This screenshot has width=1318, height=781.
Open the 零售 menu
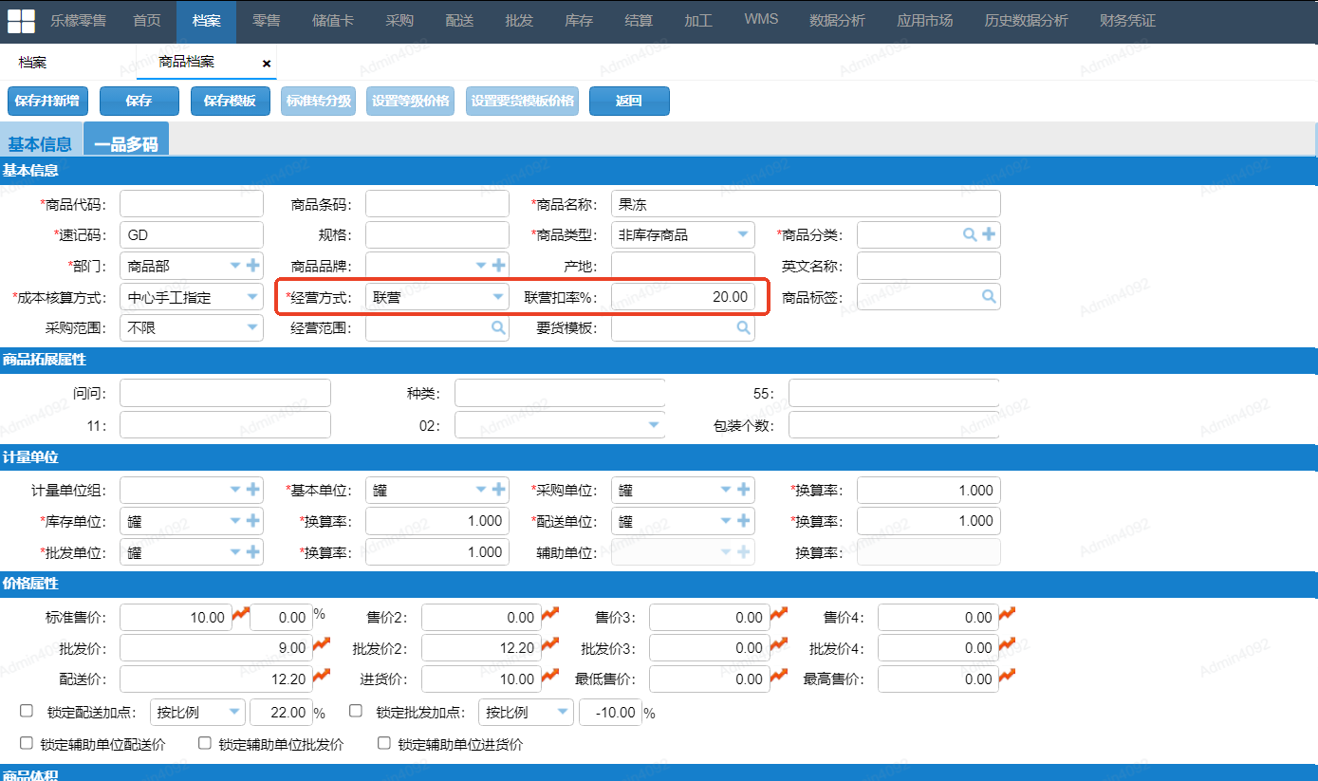(x=266, y=21)
